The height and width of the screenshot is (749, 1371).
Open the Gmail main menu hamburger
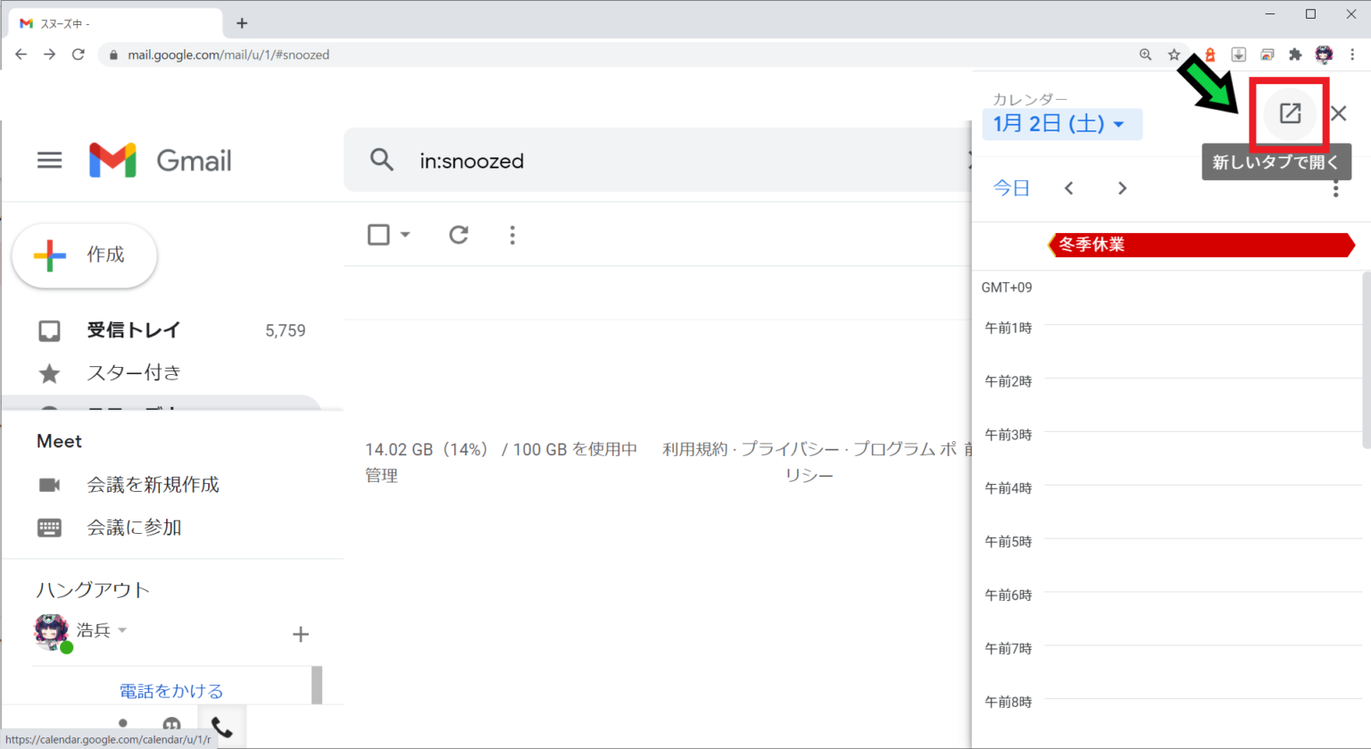(x=49, y=161)
